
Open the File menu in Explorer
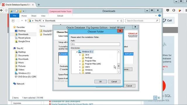(14, 16)
